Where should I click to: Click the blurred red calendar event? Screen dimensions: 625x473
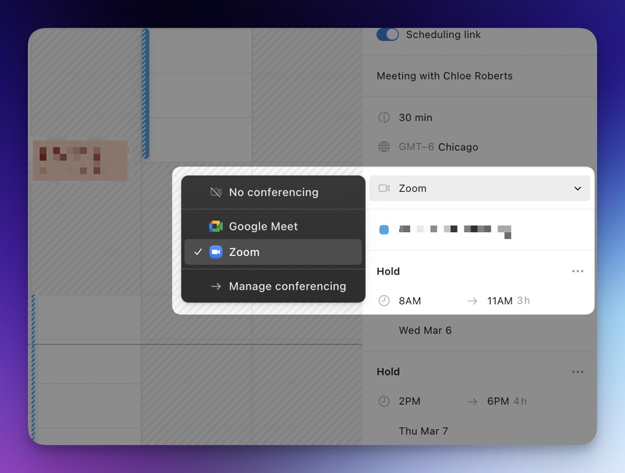81,160
